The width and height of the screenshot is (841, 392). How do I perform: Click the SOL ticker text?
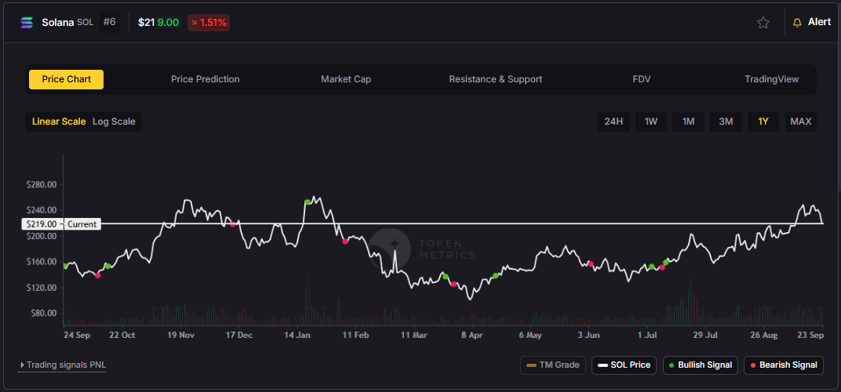(86, 23)
